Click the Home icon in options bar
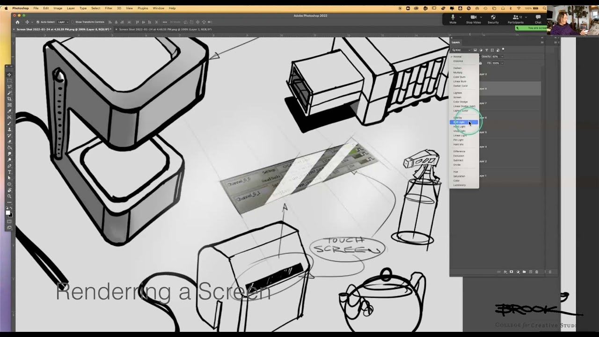Screen dimensions: 599x337 click(18, 22)
